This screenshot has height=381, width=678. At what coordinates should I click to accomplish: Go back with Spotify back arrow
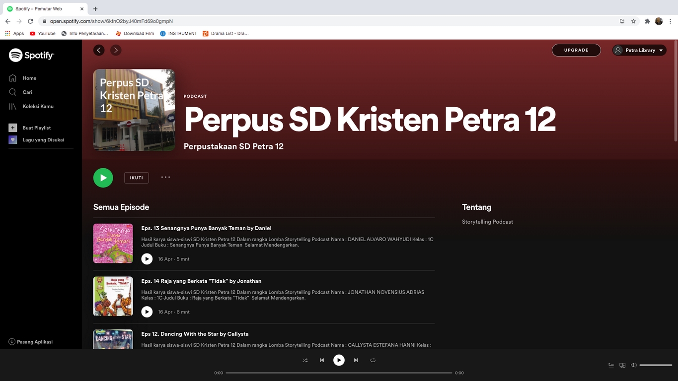pyautogui.click(x=99, y=50)
